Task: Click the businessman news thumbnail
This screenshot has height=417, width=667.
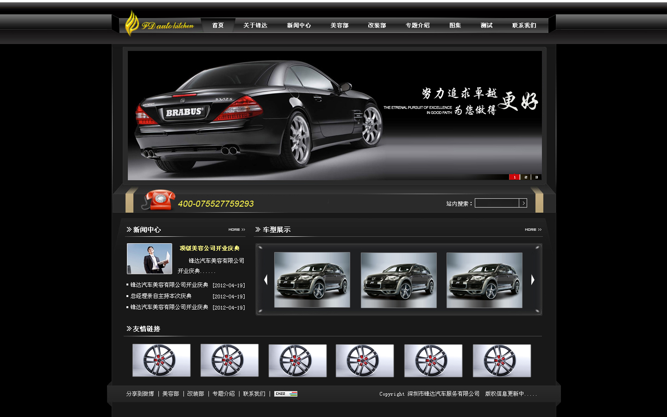Action: click(150, 259)
